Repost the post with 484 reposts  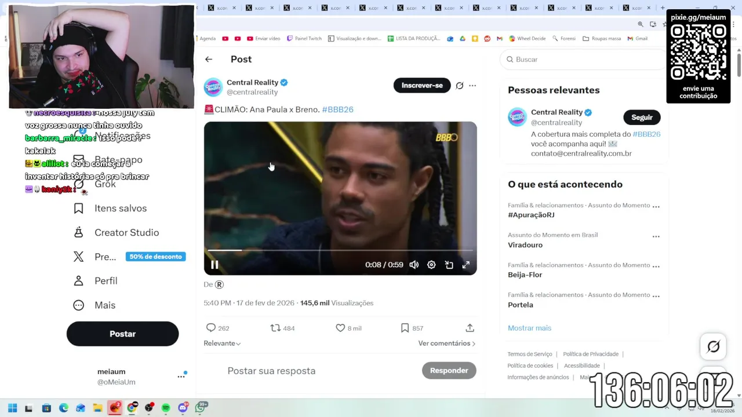(x=275, y=328)
